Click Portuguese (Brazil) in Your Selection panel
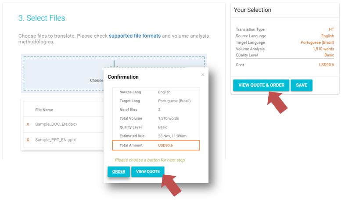This screenshot has width=345, height=202. pyautogui.click(x=317, y=43)
